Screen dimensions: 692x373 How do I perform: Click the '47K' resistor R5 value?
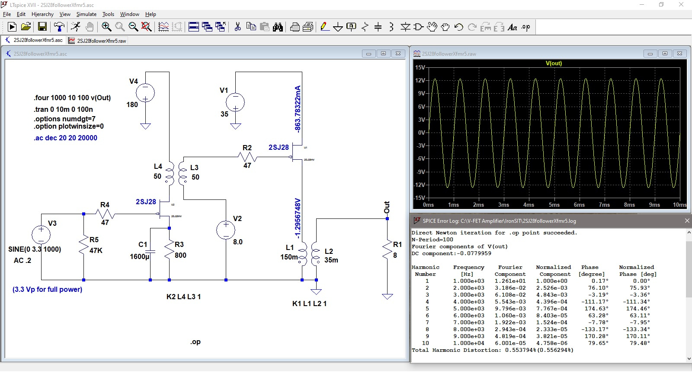click(96, 250)
